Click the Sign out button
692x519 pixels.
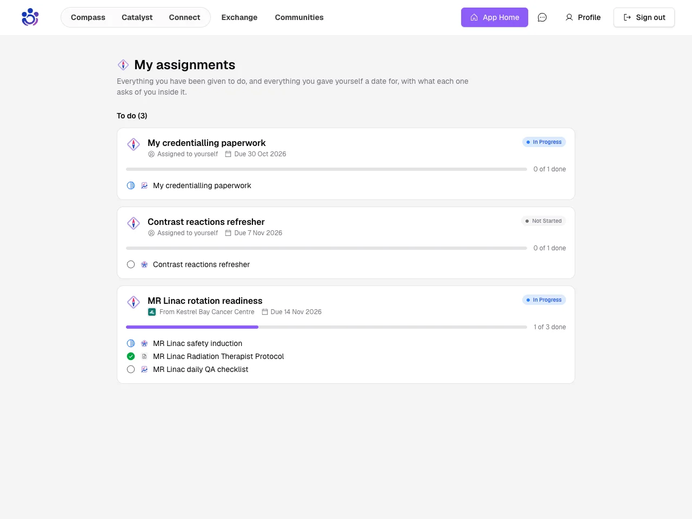point(644,17)
